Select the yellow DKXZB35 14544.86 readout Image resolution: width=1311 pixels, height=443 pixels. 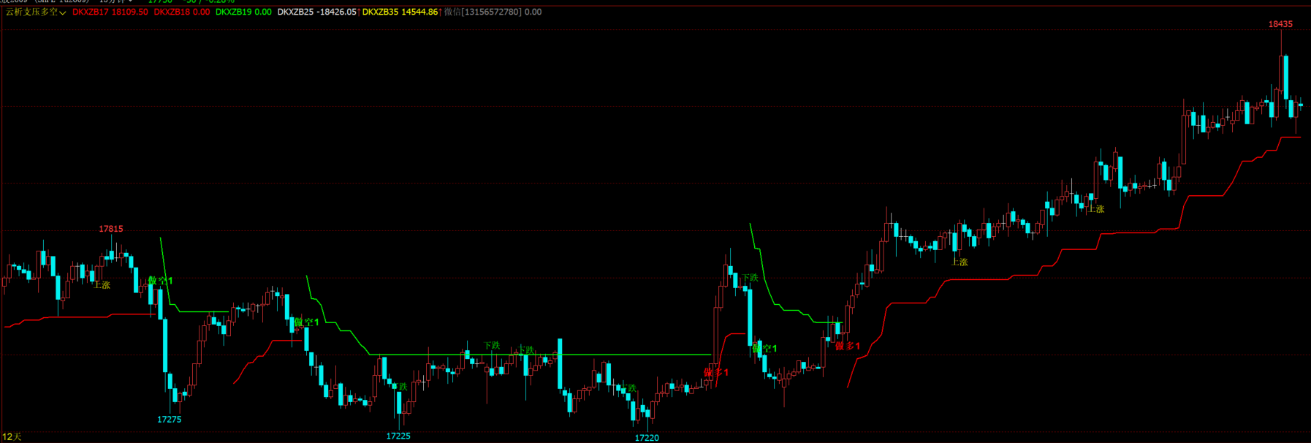[x=400, y=12]
